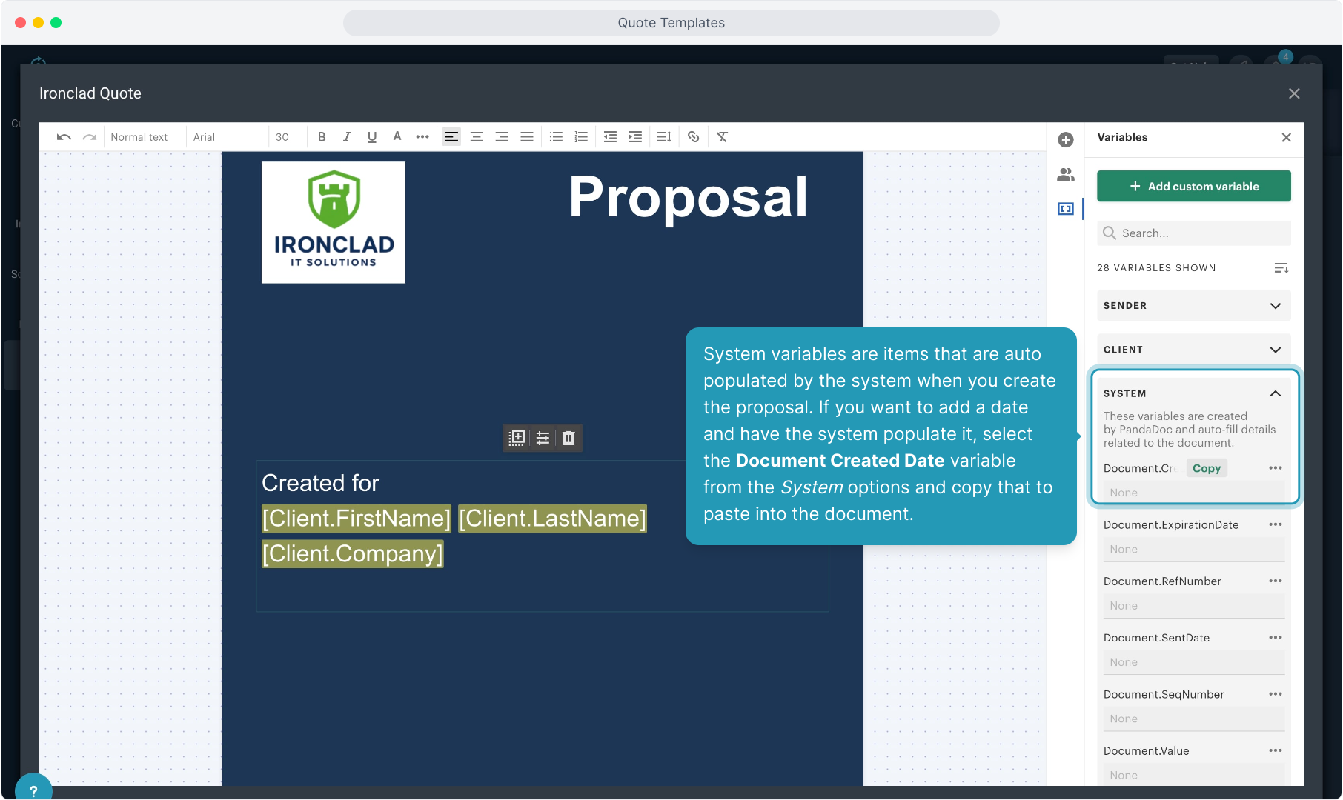The height and width of the screenshot is (800, 1343).
Task: Align text to the right
Action: pyautogui.click(x=502, y=137)
